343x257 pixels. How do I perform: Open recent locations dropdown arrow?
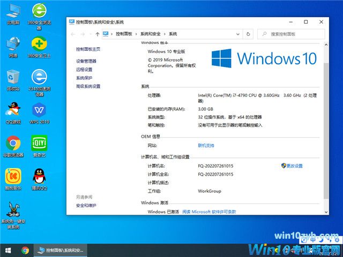coord(91,34)
